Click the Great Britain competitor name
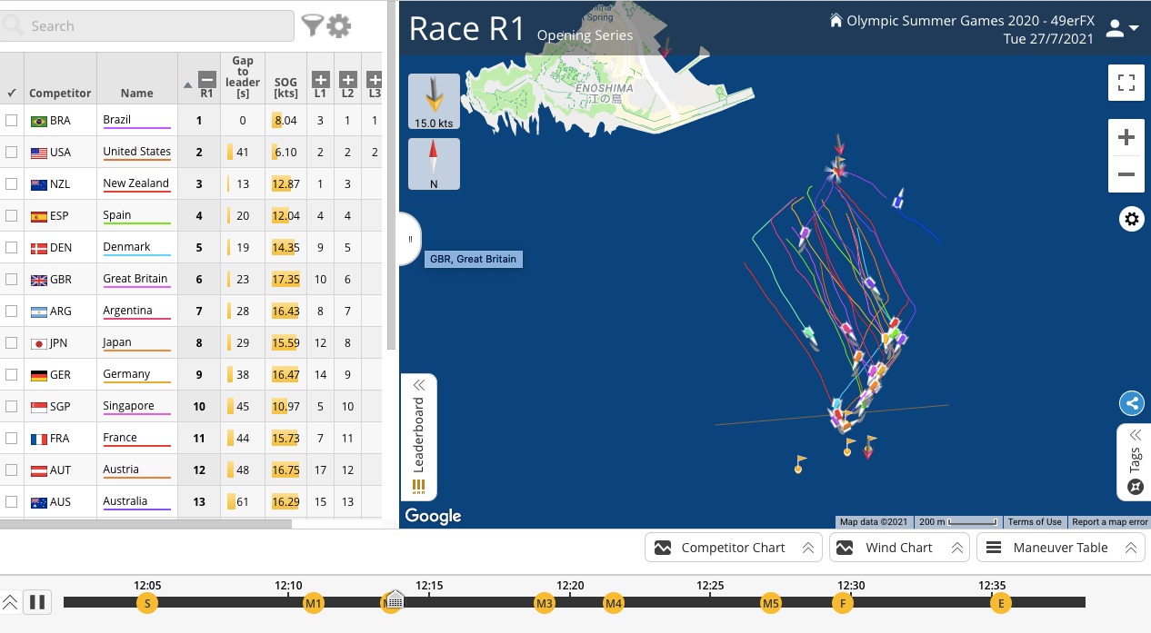Screen dimensions: 1151x633 tap(135, 279)
